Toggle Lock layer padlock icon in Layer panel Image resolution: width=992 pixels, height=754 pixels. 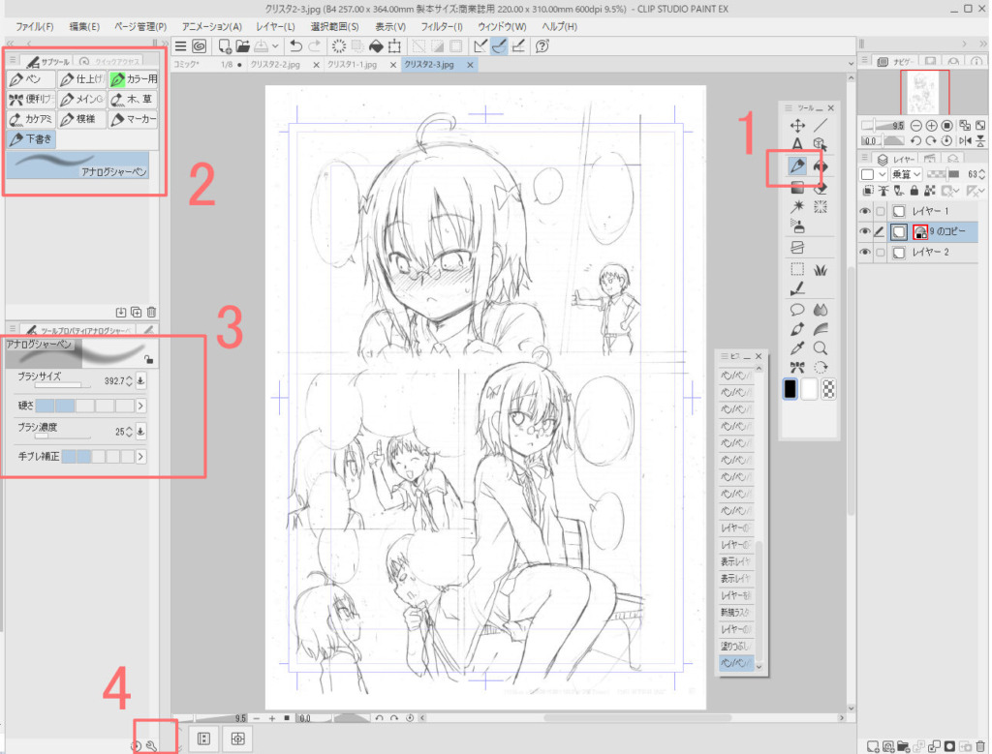914,191
